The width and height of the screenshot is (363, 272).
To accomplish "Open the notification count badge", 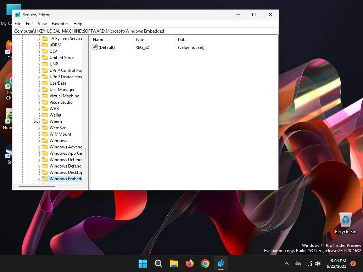I will [353, 263].
